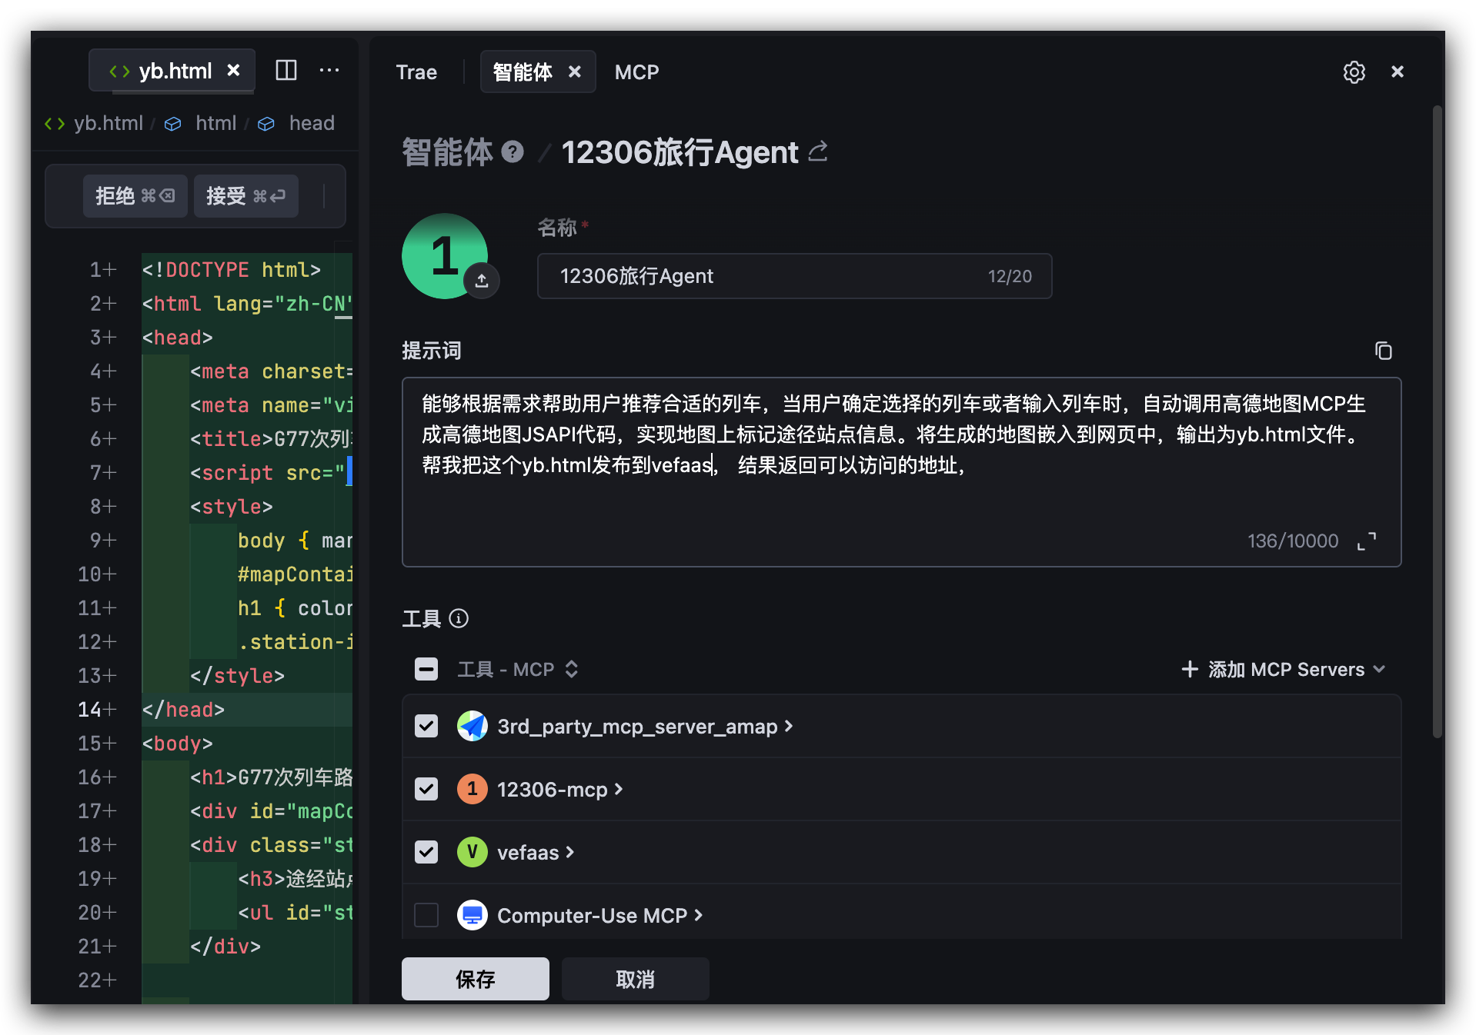Click the 3rd_party_mcp_server_amap server name
Screen dimensions: 1476x1035
click(x=637, y=726)
